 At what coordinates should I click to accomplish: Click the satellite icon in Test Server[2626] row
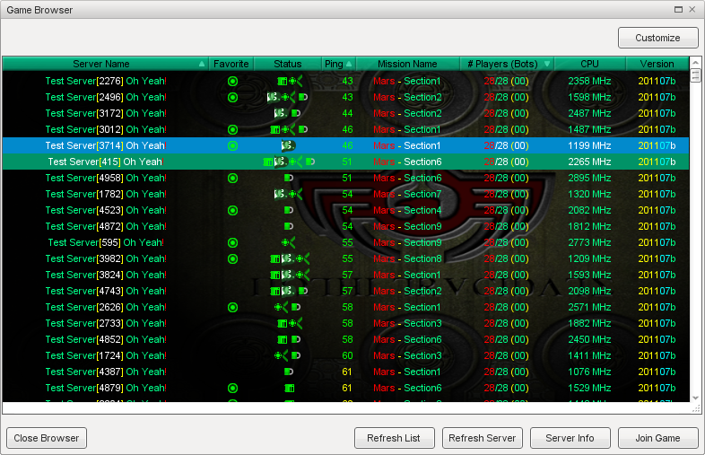[281, 308]
